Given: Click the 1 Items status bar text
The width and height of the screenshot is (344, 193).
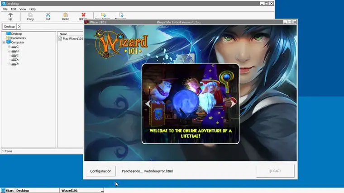Looking at the screenshot, I should point(7,151).
